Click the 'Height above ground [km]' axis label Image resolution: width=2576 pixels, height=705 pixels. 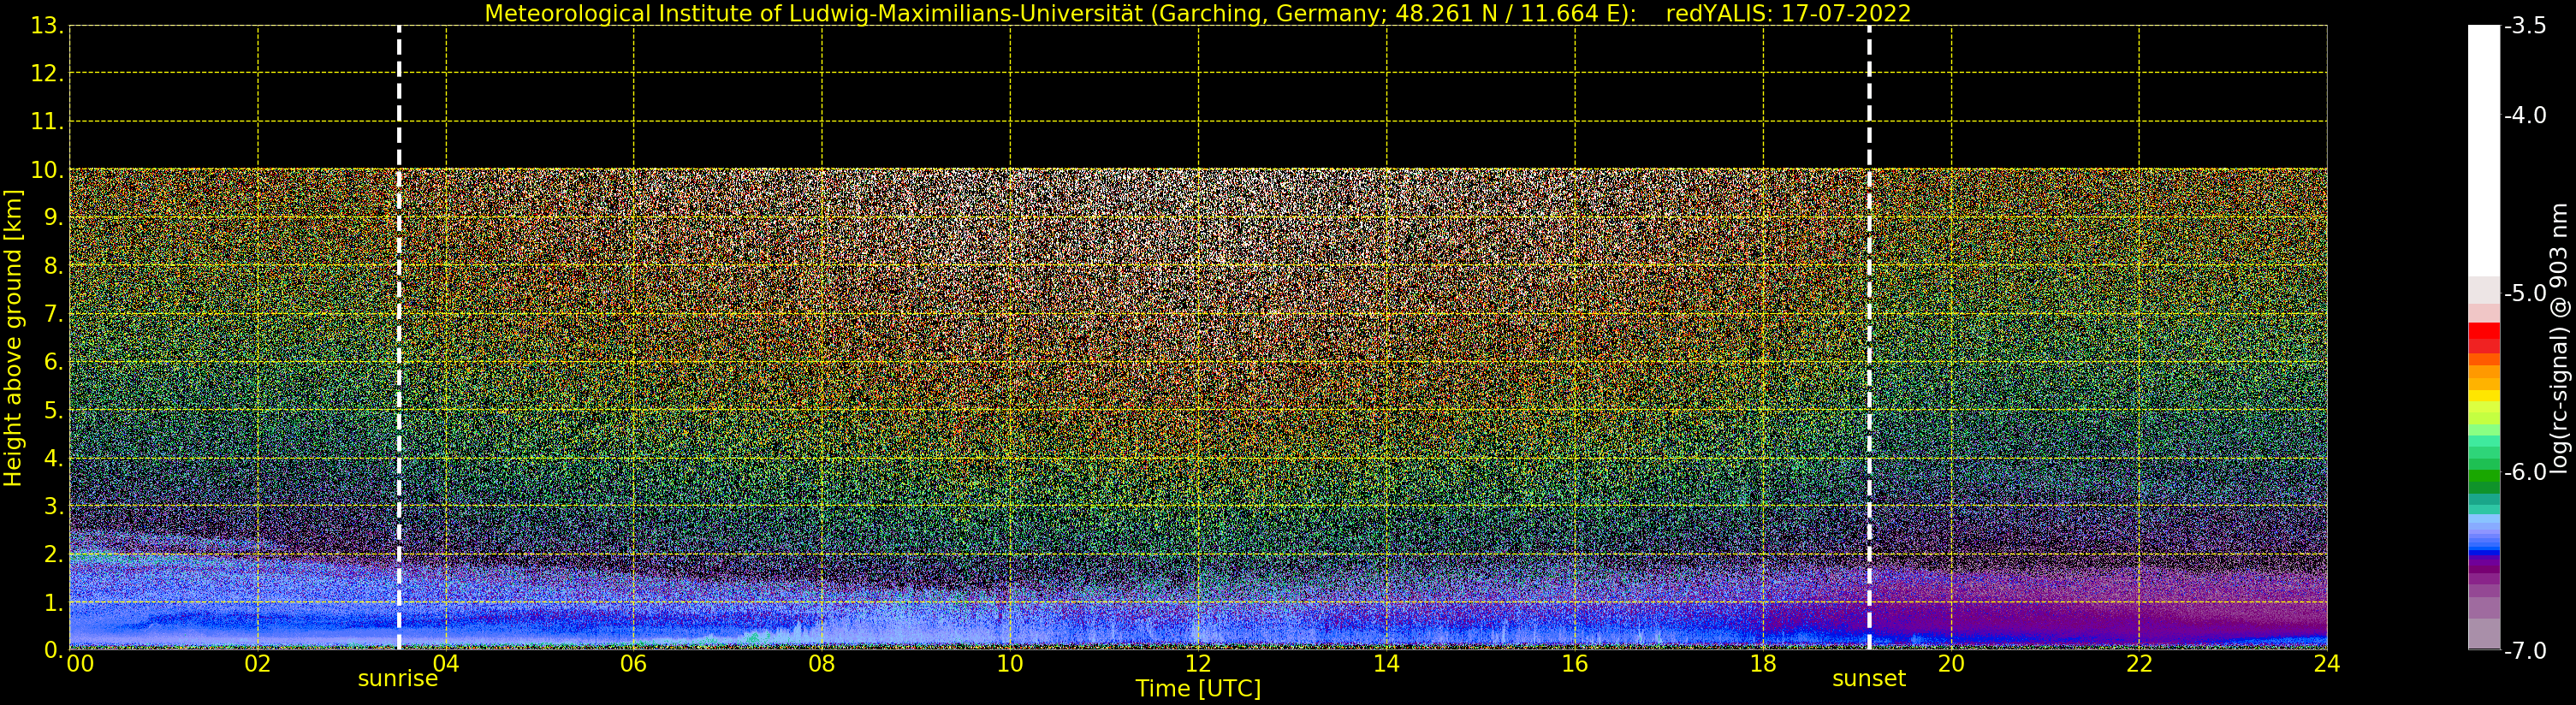[13, 338]
